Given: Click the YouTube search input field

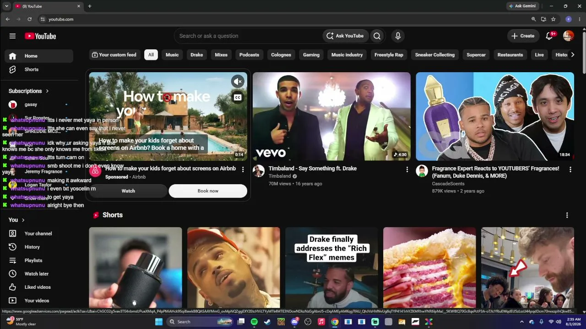Looking at the screenshot, I should pos(250,36).
